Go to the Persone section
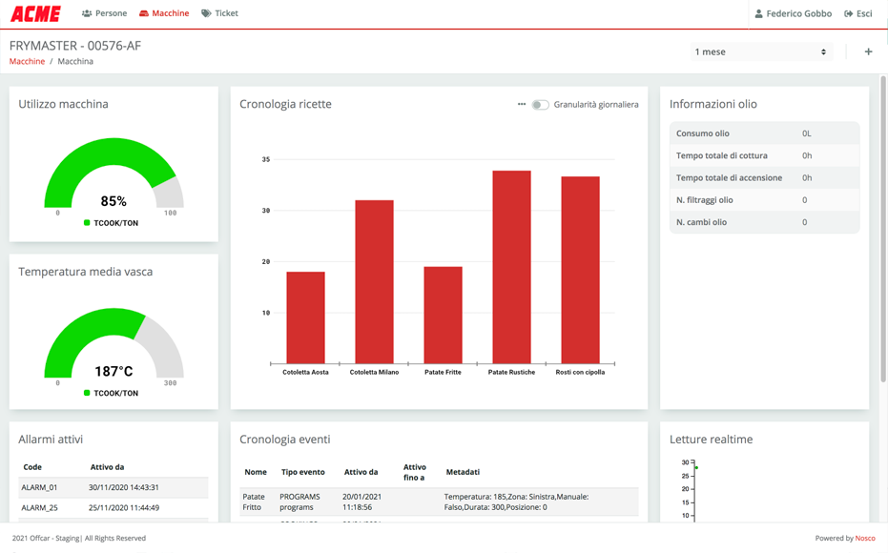This screenshot has height=553, width=888. [x=111, y=13]
